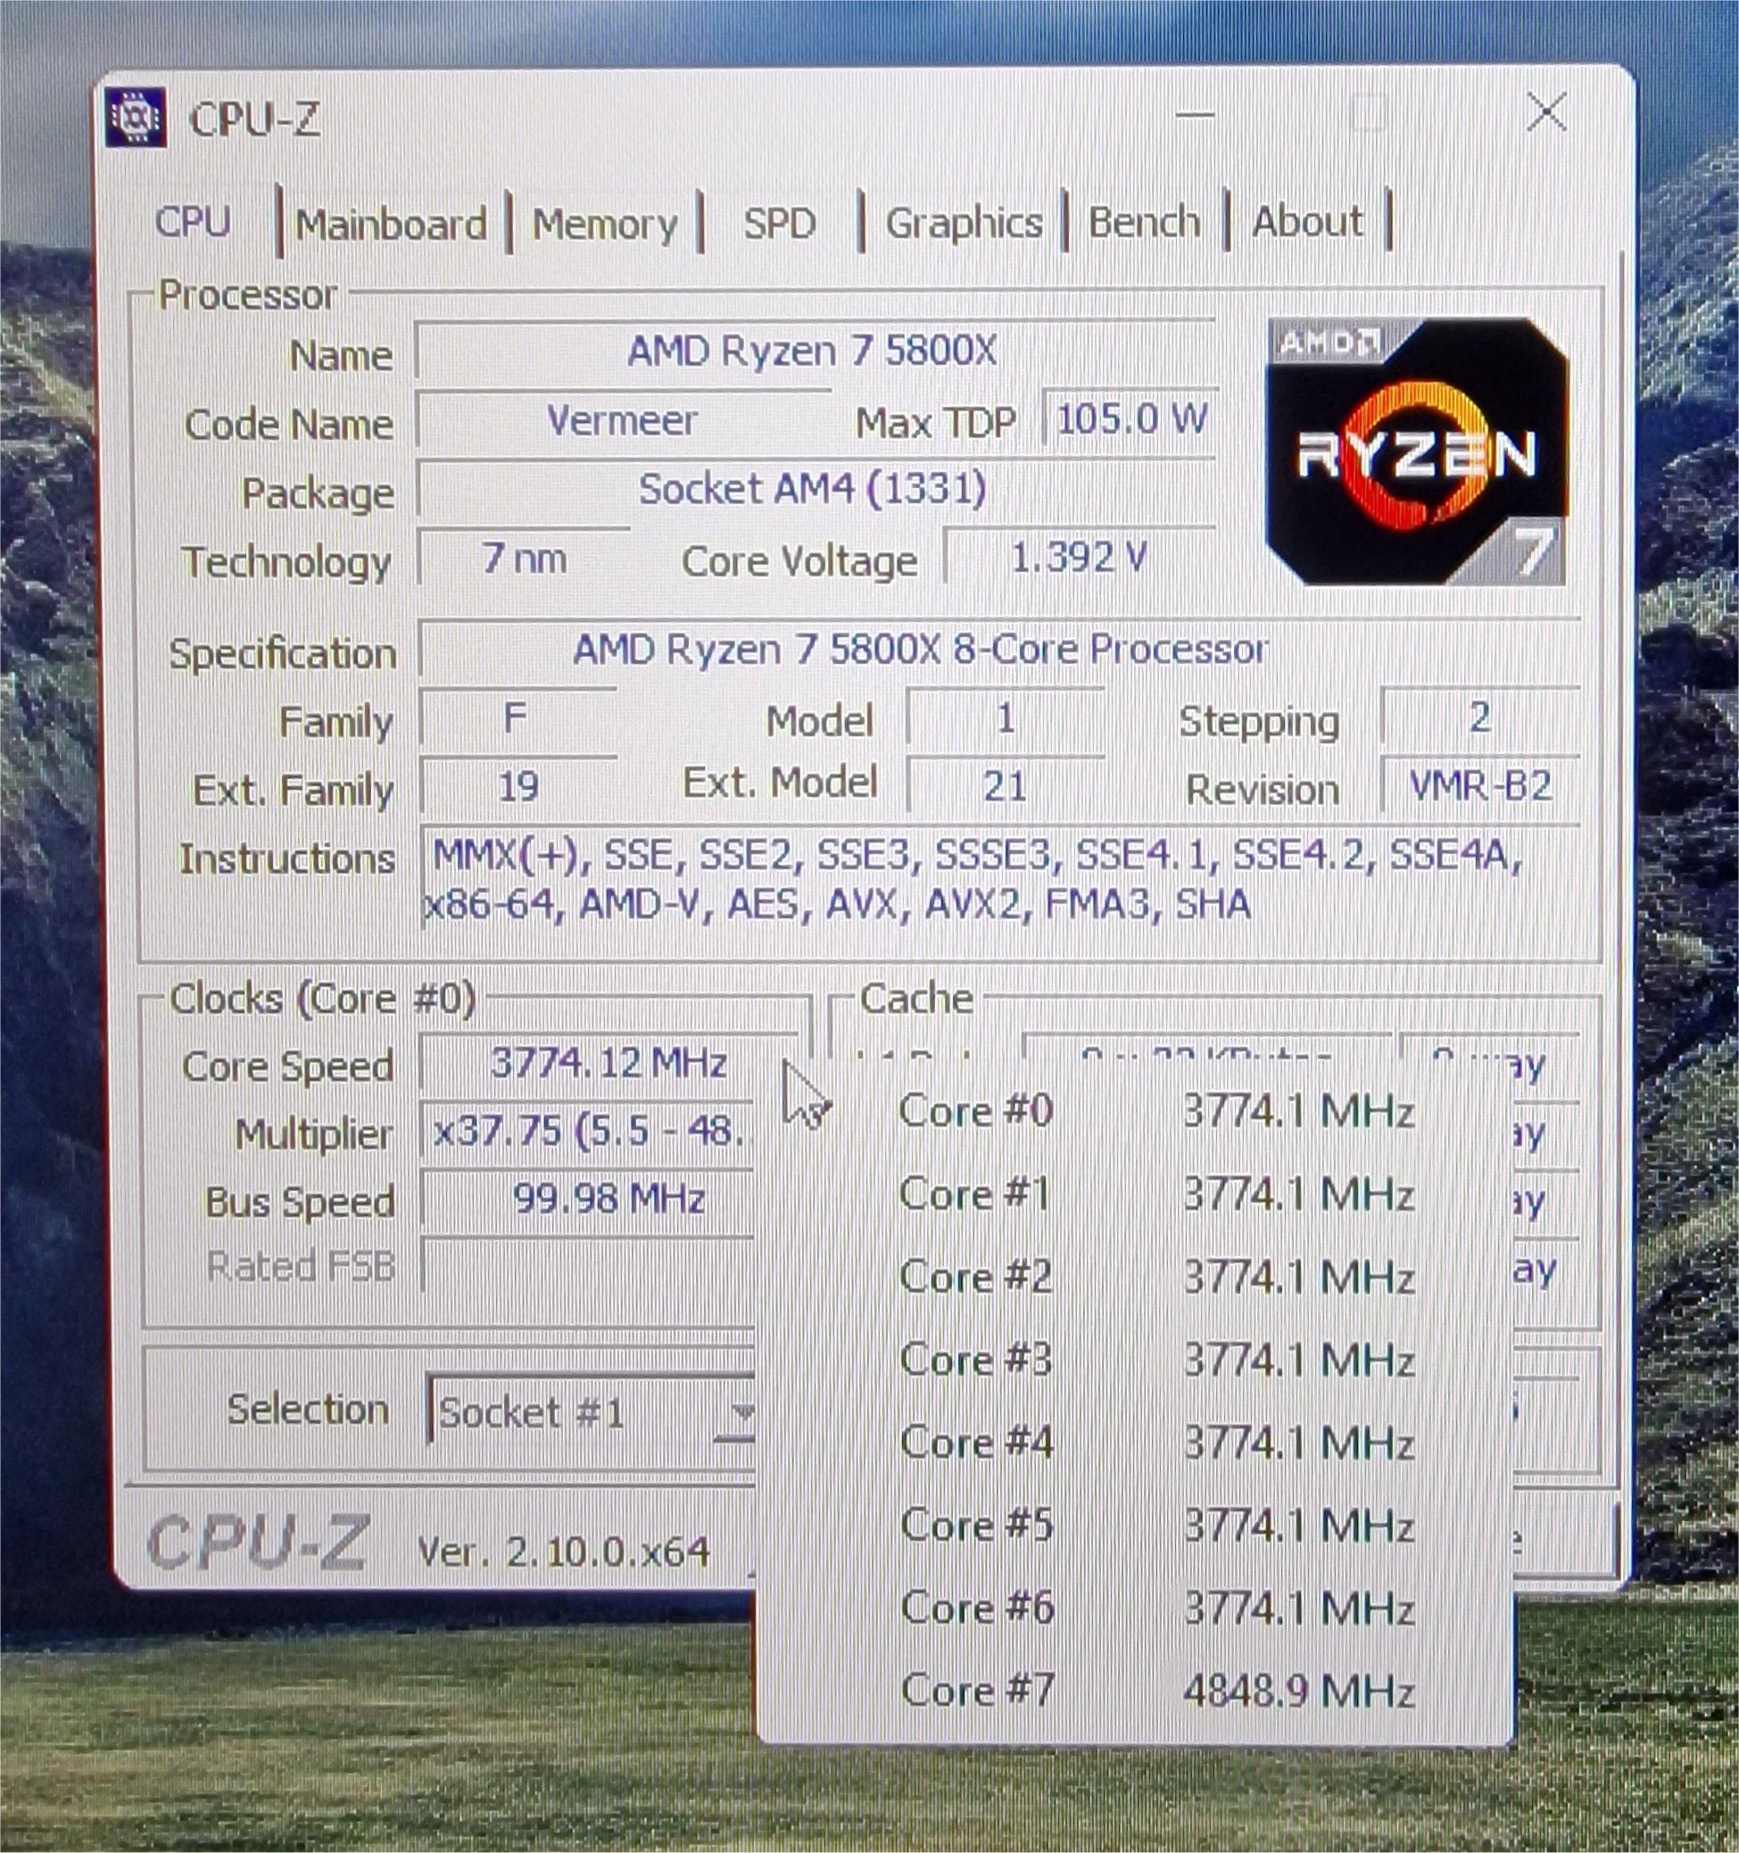Click the Technology value 7 nm
The height and width of the screenshot is (1853, 1739).
[524, 558]
